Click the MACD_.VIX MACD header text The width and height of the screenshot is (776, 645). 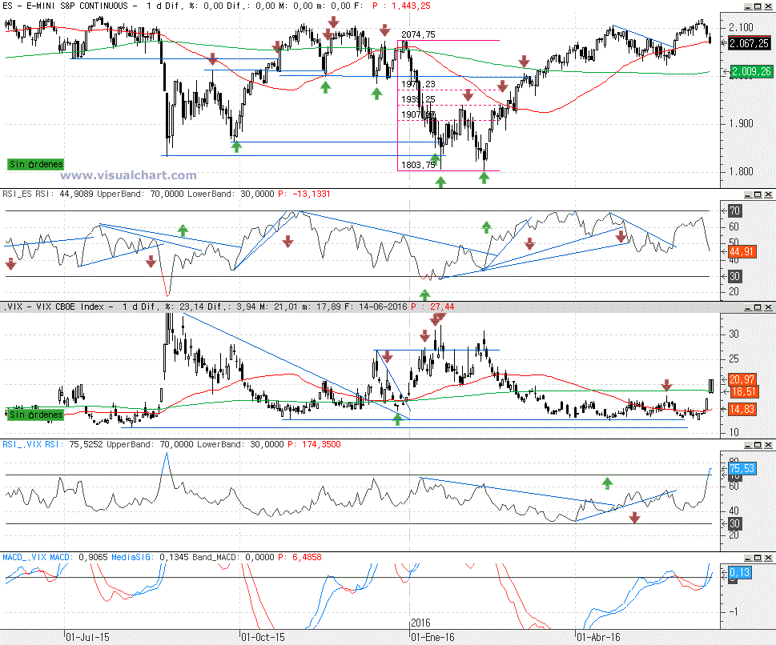point(36,557)
